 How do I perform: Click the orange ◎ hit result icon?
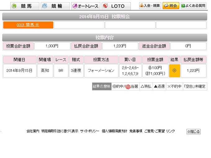174,71
